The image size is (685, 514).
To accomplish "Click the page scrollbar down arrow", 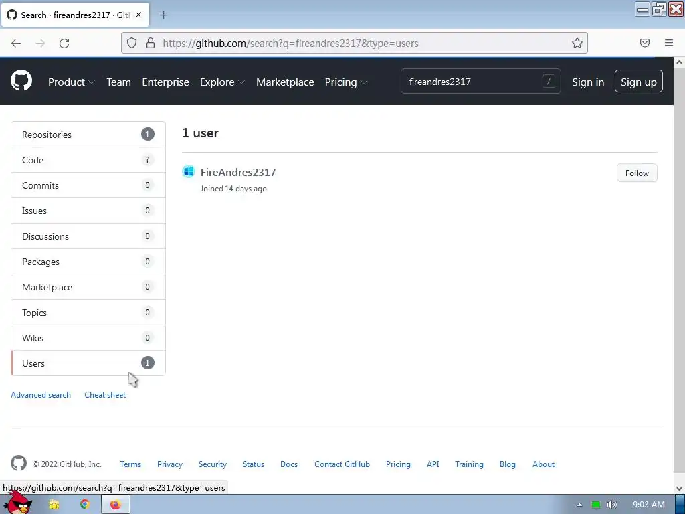I will coord(679,488).
